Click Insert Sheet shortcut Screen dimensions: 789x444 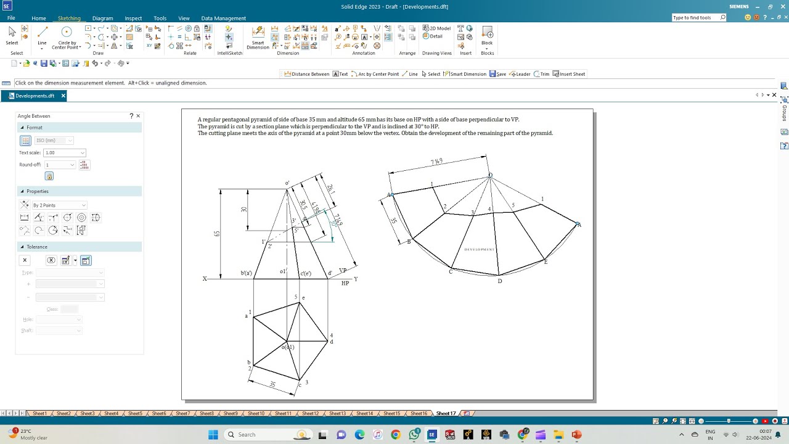pyautogui.click(x=568, y=74)
